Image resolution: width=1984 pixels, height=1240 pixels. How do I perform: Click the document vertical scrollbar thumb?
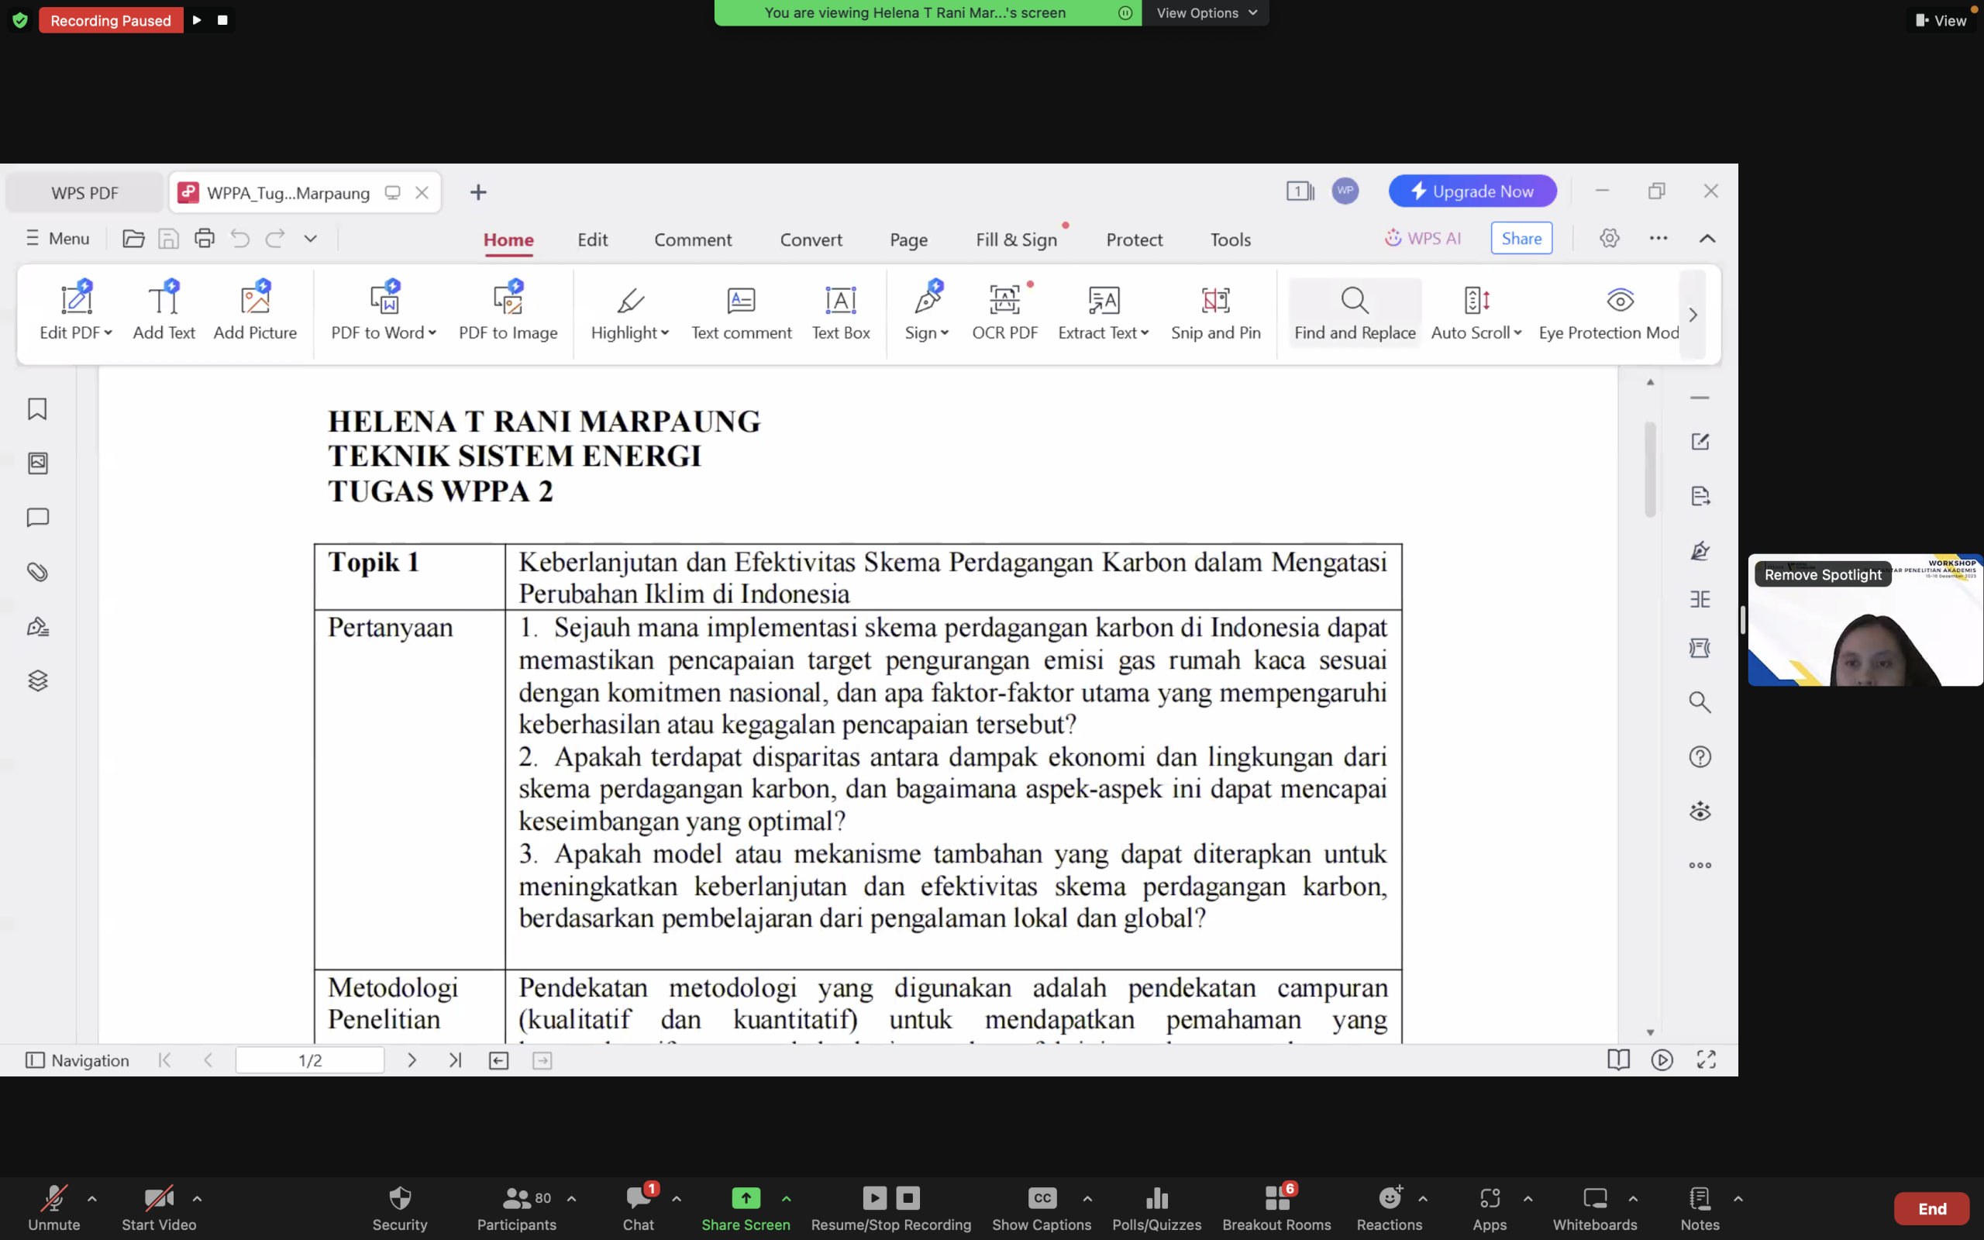1650,469
